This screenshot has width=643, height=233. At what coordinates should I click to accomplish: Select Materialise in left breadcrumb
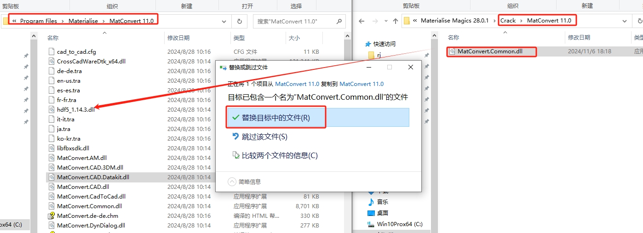click(x=83, y=21)
